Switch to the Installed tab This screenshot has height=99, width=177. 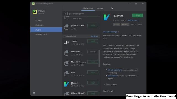100,8
